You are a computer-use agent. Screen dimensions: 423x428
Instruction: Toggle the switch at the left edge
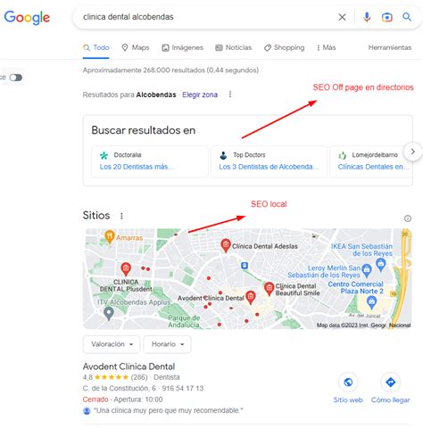point(16,78)
